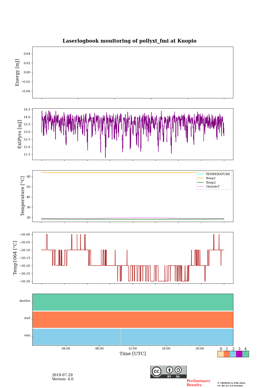This screenshot has width=259, height=388.
Task: Click the 12:00 time axis tick label
Action: [133, 348]
